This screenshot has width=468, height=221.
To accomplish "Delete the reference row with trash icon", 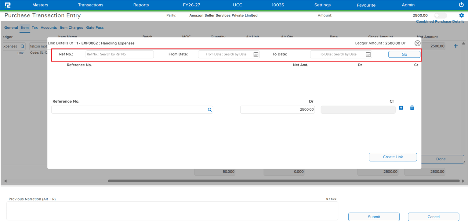I will (412, 108).
